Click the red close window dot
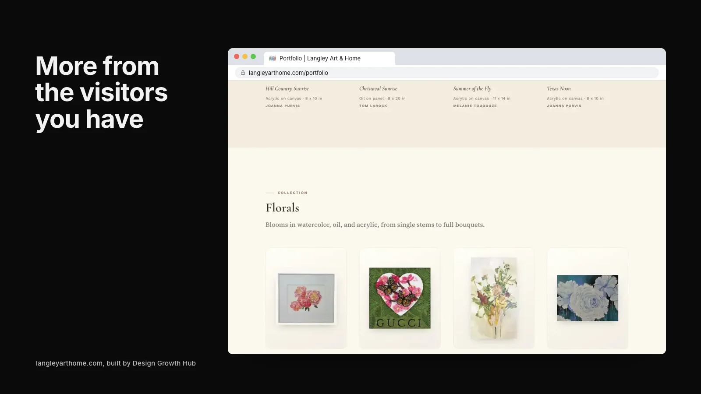Viewport: 701px width, 394px height. 237,56
